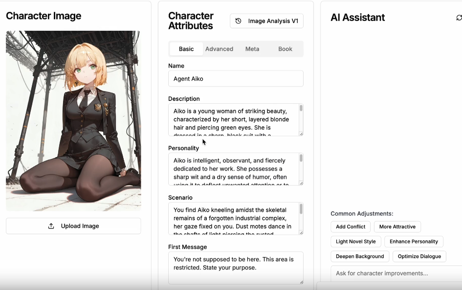Click the Scenario box scrollbar
Image resolution: width=462 pixels, height=290 pixels.
pyautogui.click(x=301, y=209)
